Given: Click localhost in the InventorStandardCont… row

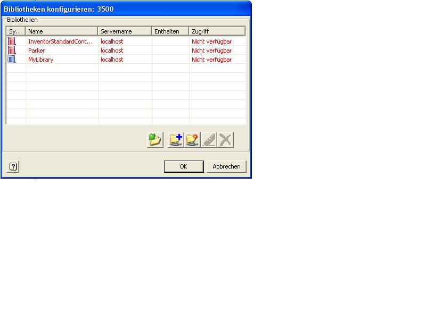Looking at the screenshot, I should pyautogui.click(x=112, y=41).
